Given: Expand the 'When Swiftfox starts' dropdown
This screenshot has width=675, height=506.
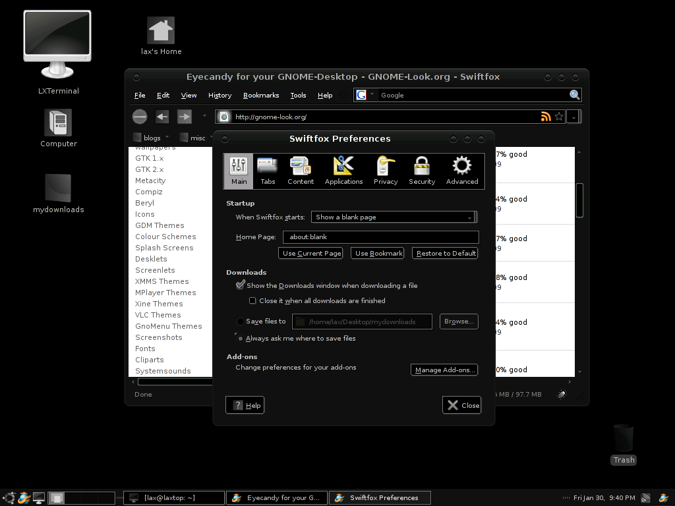Looking at the screenshot, I should [x=394, y=217].
